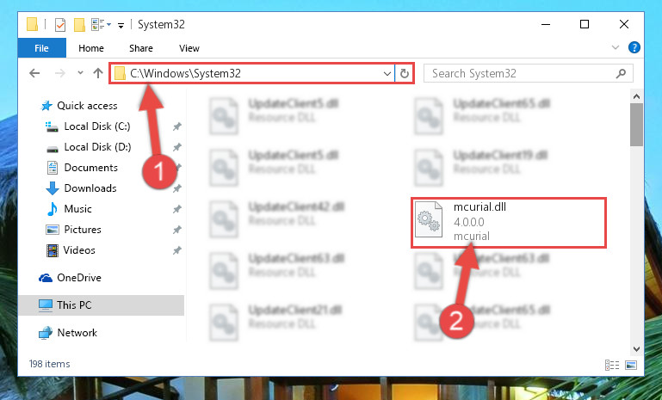
Task: Switch to details view layout
Action: [612, 365]
